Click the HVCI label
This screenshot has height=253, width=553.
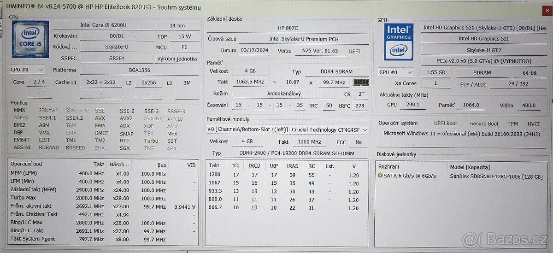coord(534,124)
